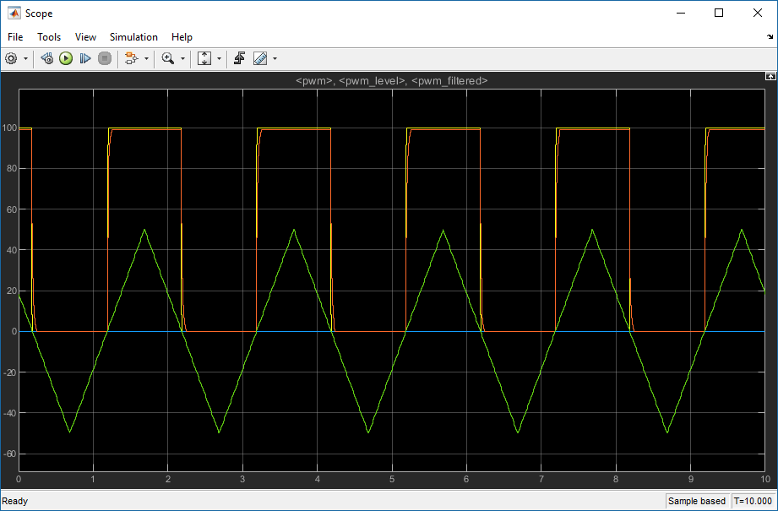This screenshot has height=511, width=778.
Task: Click the Step Forward button
Action: tap(85, 58)
